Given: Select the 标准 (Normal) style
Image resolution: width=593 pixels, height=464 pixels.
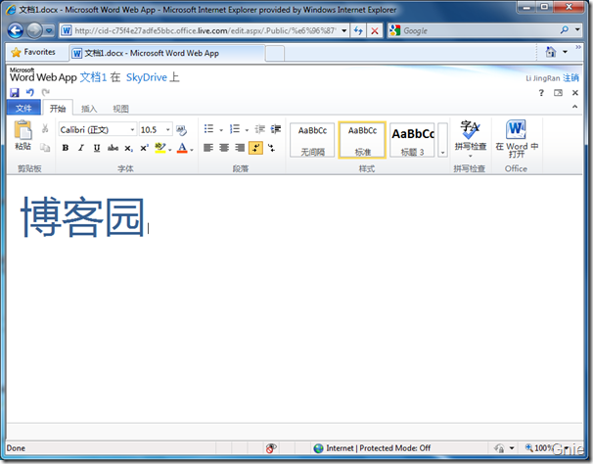Looking at the screenshot, I should 362,140.
